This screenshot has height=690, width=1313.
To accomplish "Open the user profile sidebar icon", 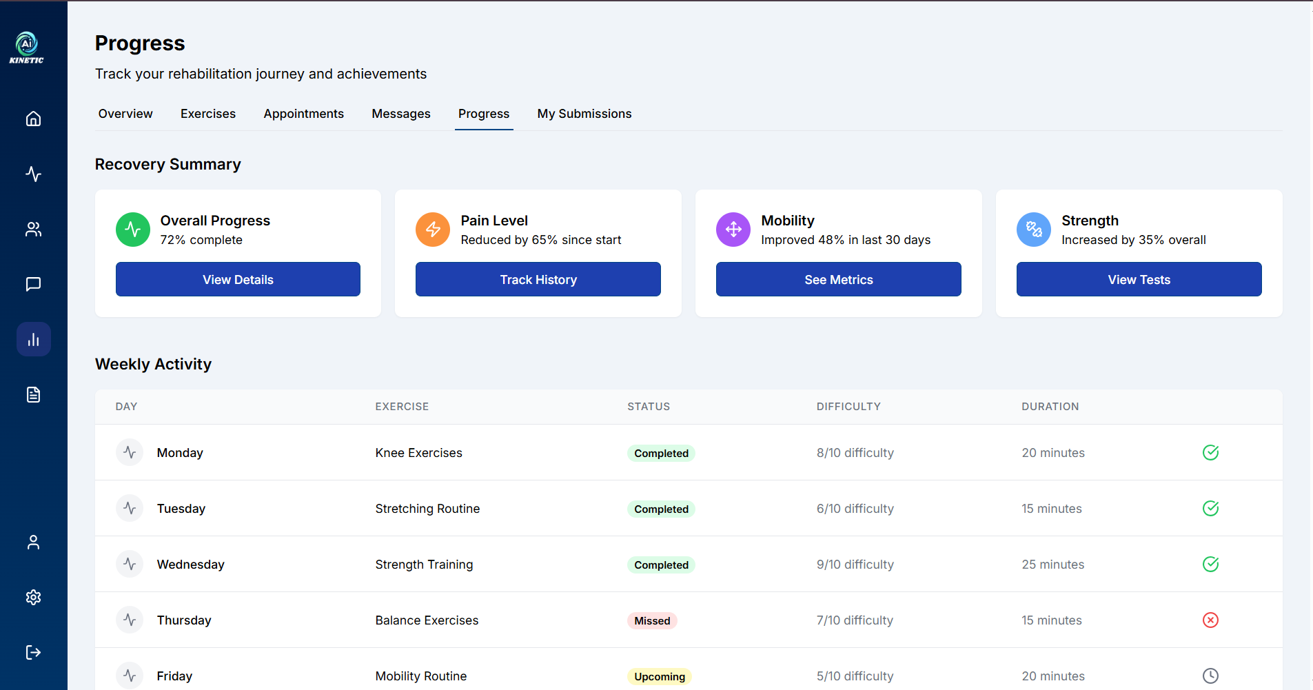I will [x=33, y=542].
